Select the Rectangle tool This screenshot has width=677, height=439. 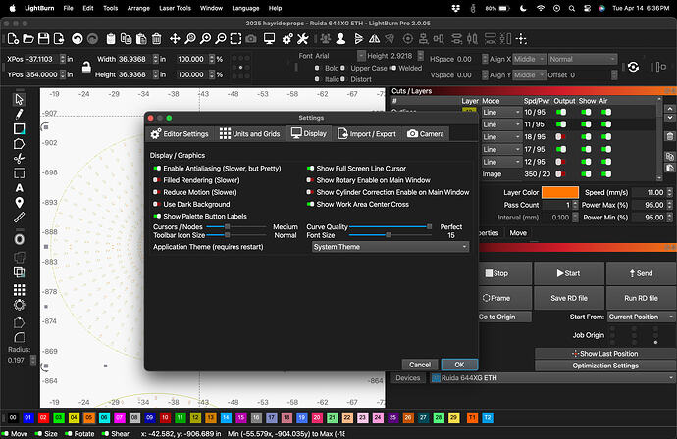pos(19,128)
